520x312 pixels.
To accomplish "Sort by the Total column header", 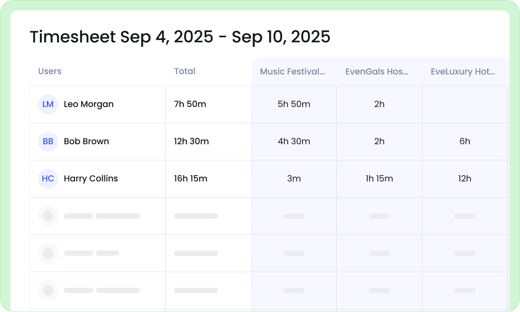I will (x=185, y=71).
